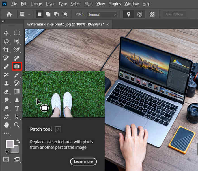The width and height of the screenshot is (198, 171).
Task: Open the Change Screen Mode options
Action: point(16,159)
